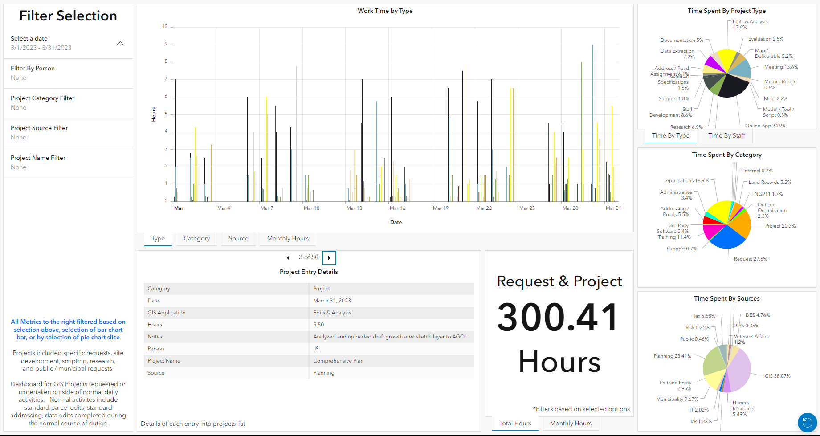Select the Total Hours tab

[515, 423]
